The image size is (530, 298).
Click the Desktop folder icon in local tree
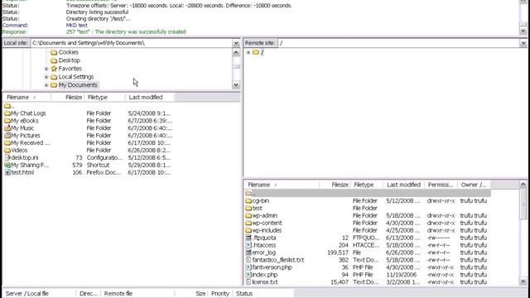click(54, 60)
